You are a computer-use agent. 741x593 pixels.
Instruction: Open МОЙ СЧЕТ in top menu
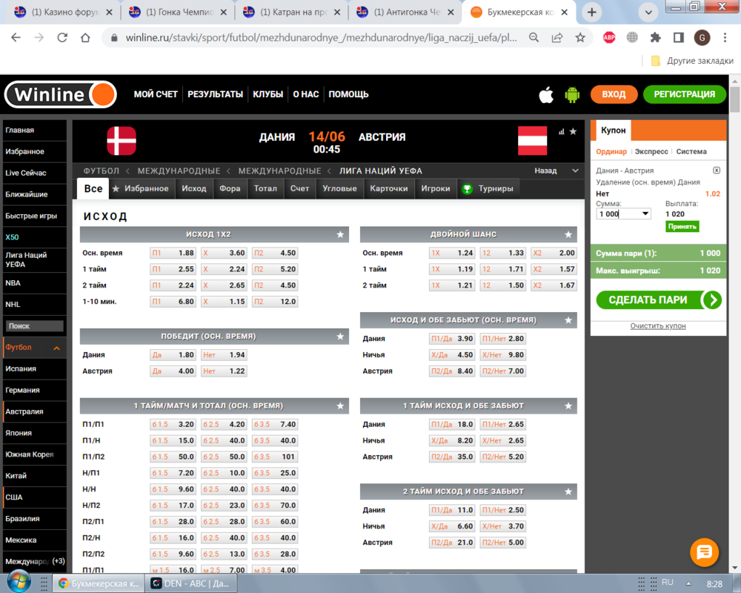[x=156, y=94]
